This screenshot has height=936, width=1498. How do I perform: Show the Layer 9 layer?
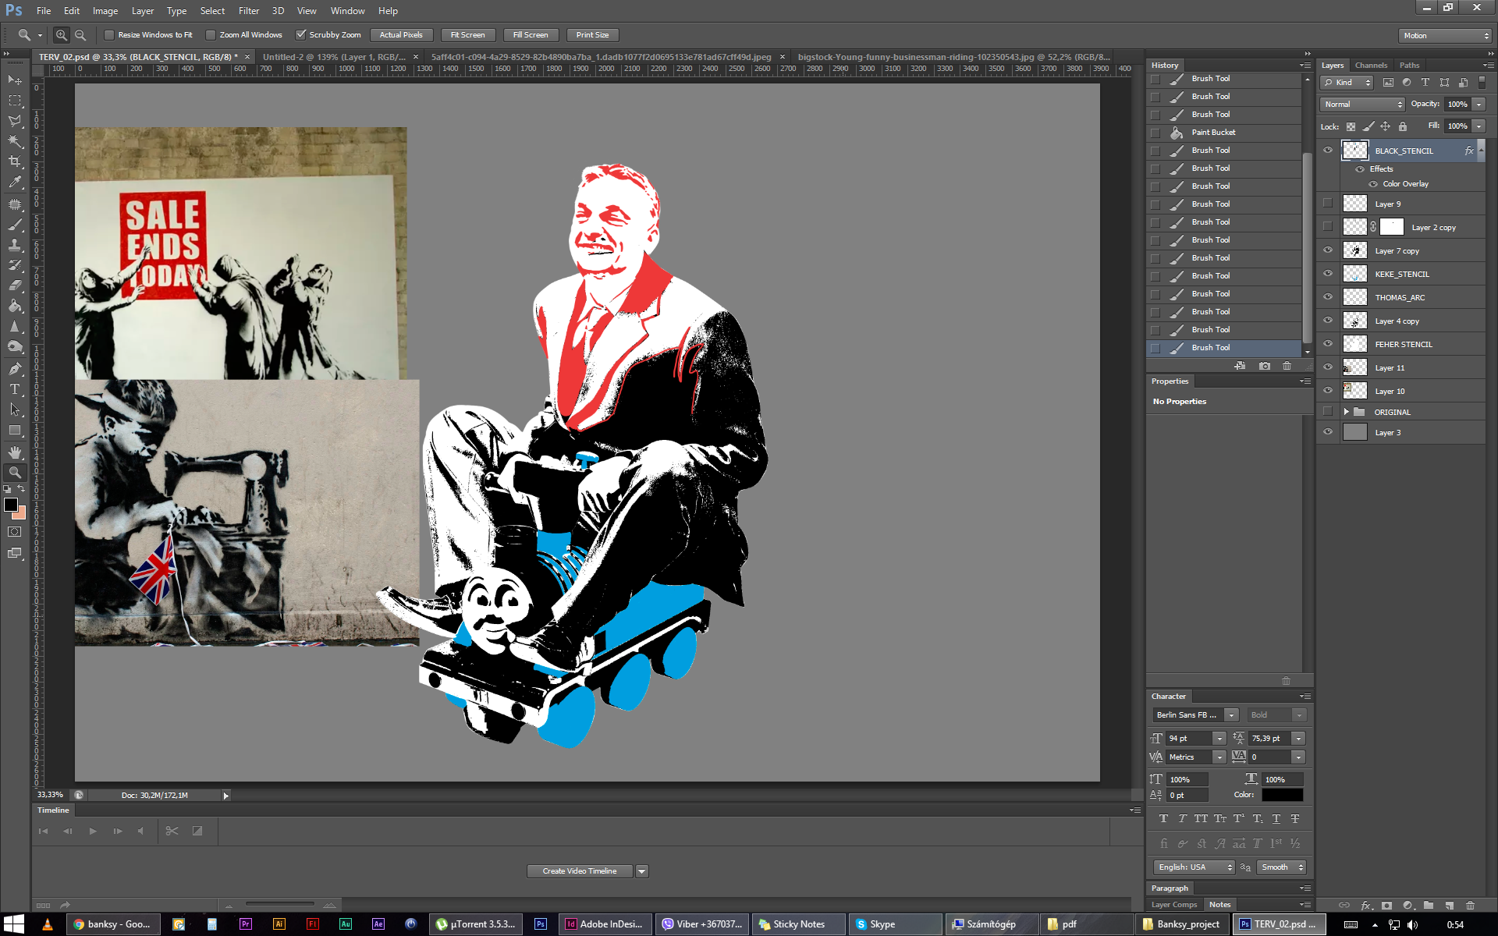coord(1328,204)
